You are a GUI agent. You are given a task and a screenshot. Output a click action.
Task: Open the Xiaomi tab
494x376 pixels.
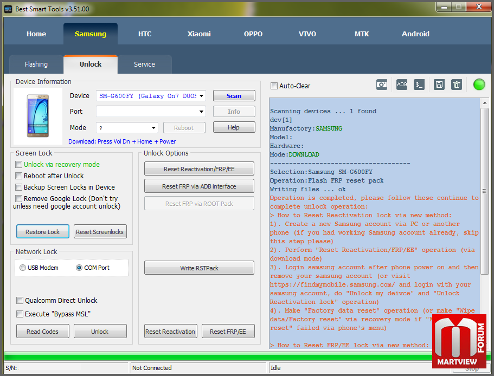[199, 34]
